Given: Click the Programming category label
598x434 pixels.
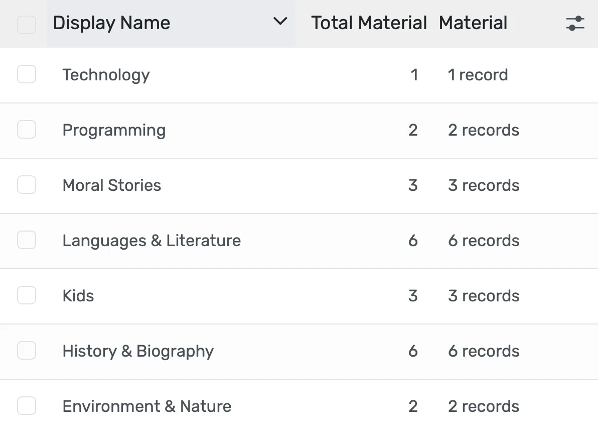Looking at the screenshot, I should tap(114, 130).
